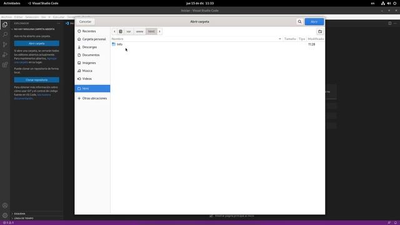This screenshot has height=225, width=400.
Task: Sort by the Tipo column header
Action: (x=302, y=39)
